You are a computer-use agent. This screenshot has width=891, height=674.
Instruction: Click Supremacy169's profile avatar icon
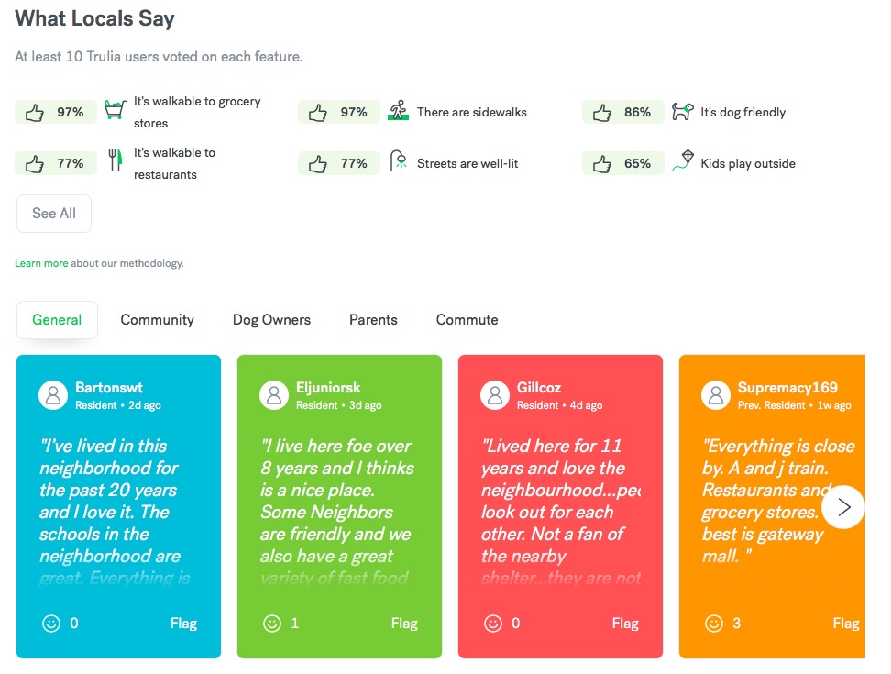[x=716, y=395]
